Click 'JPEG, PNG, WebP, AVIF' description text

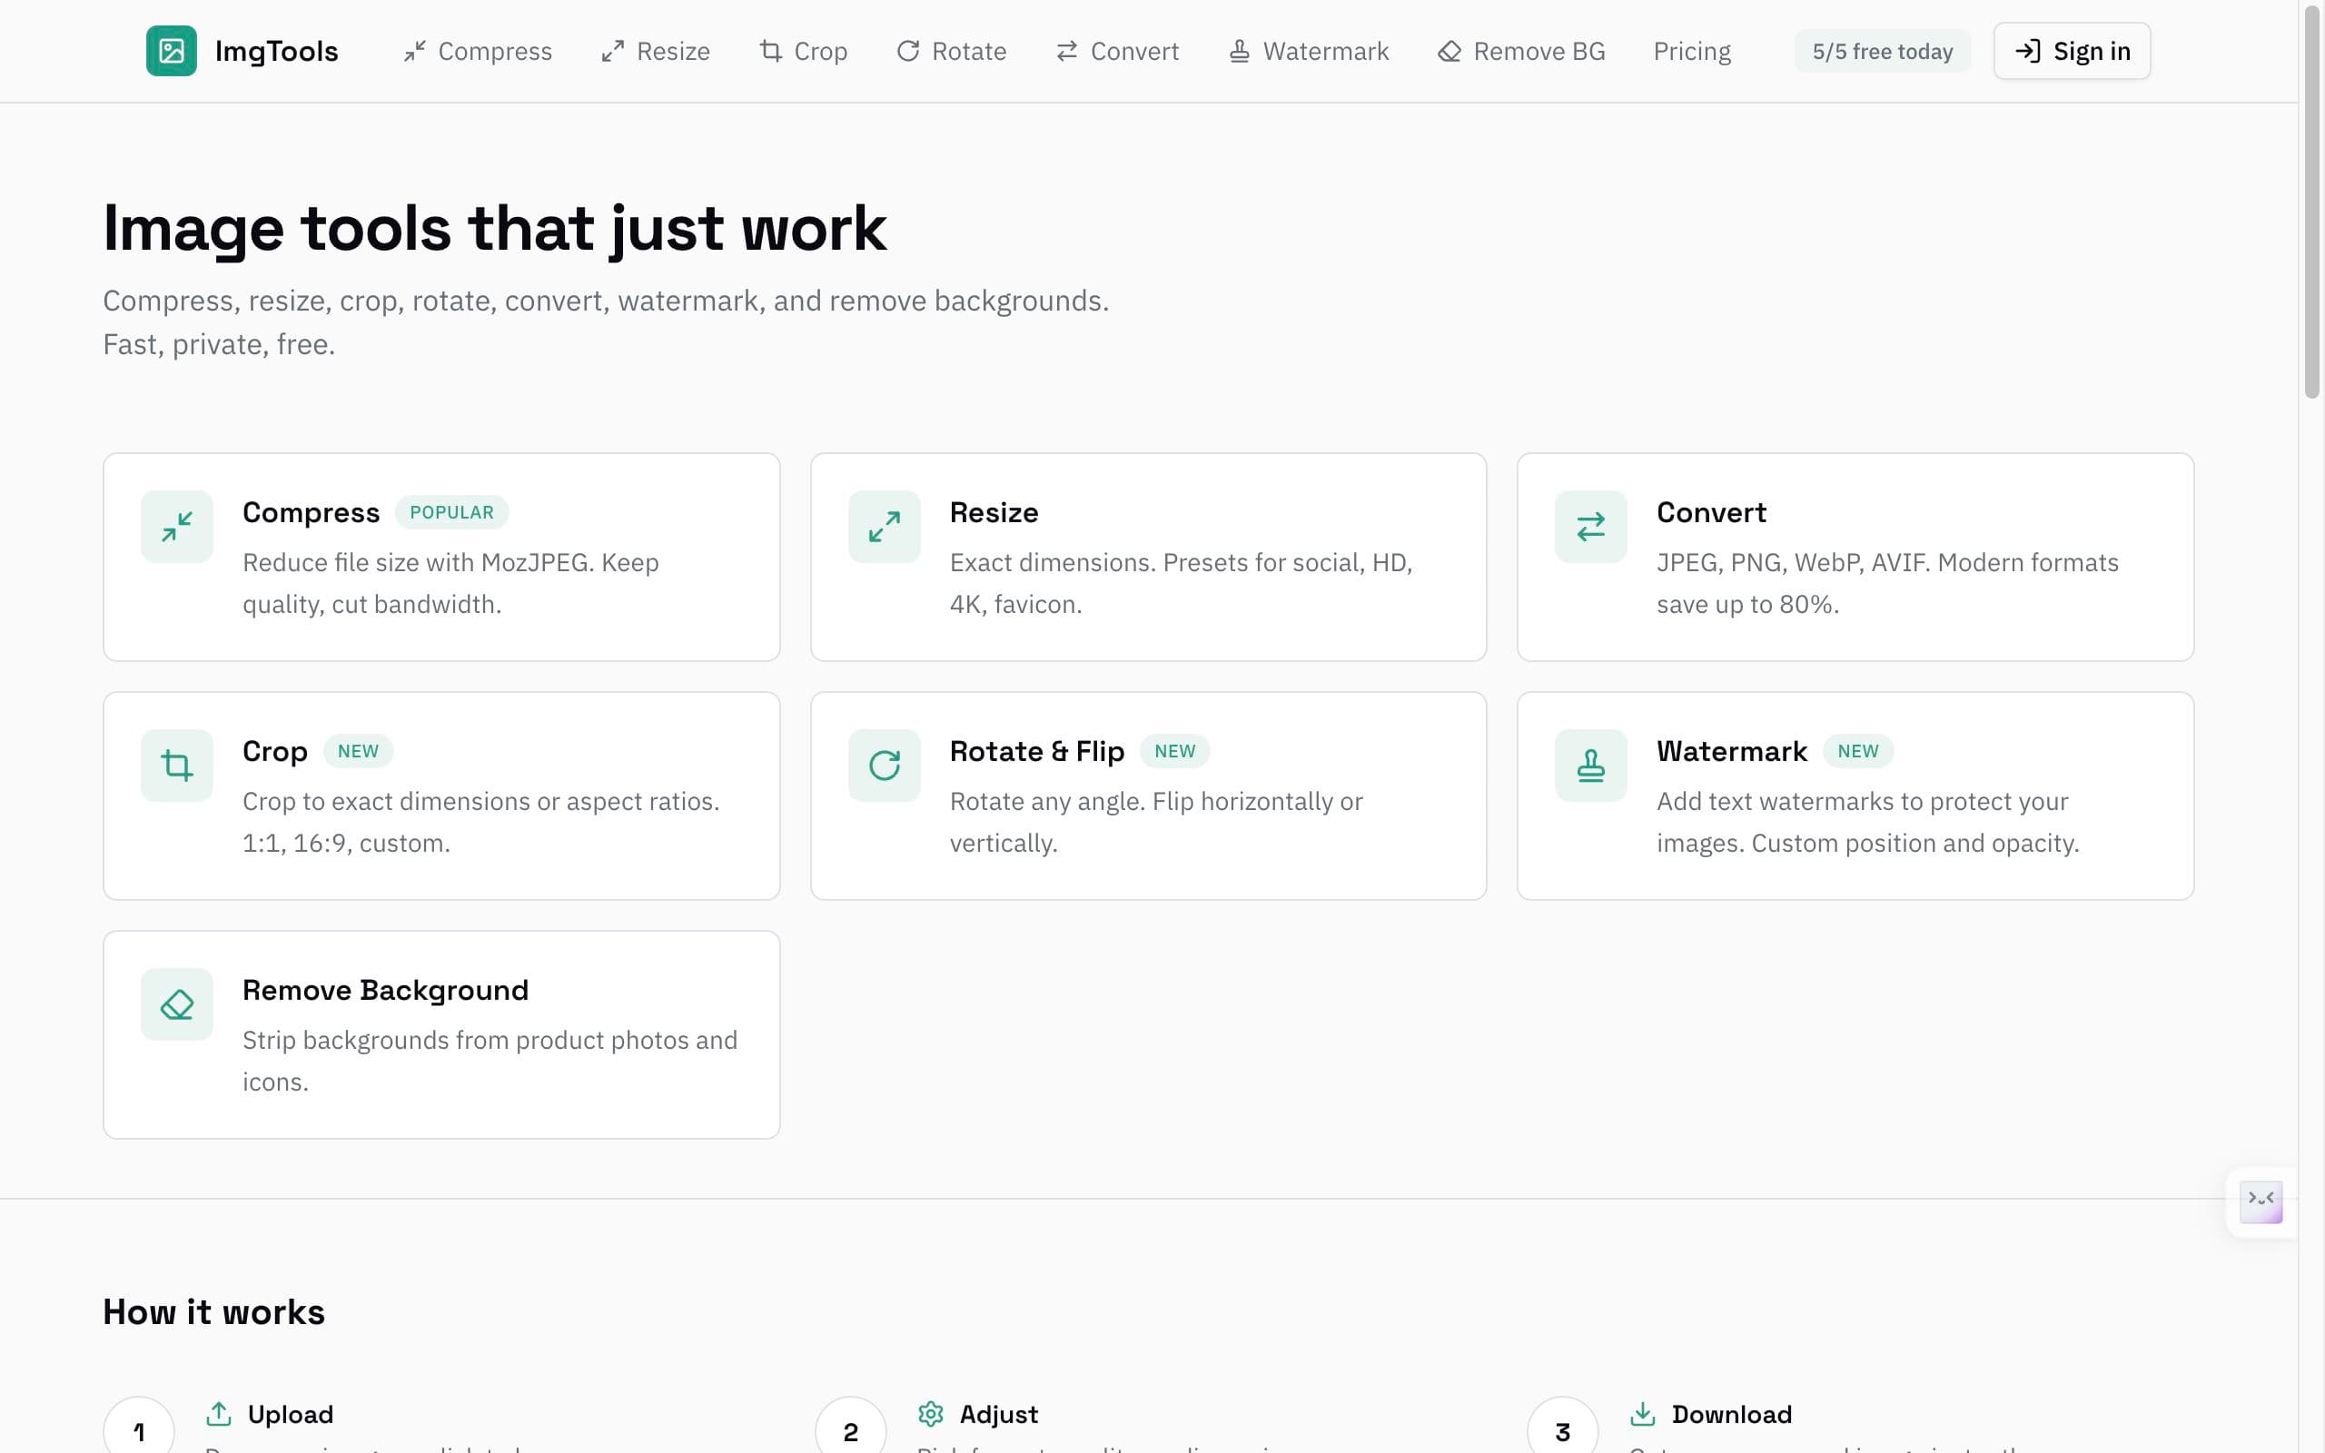click(x=1887, y=583)
